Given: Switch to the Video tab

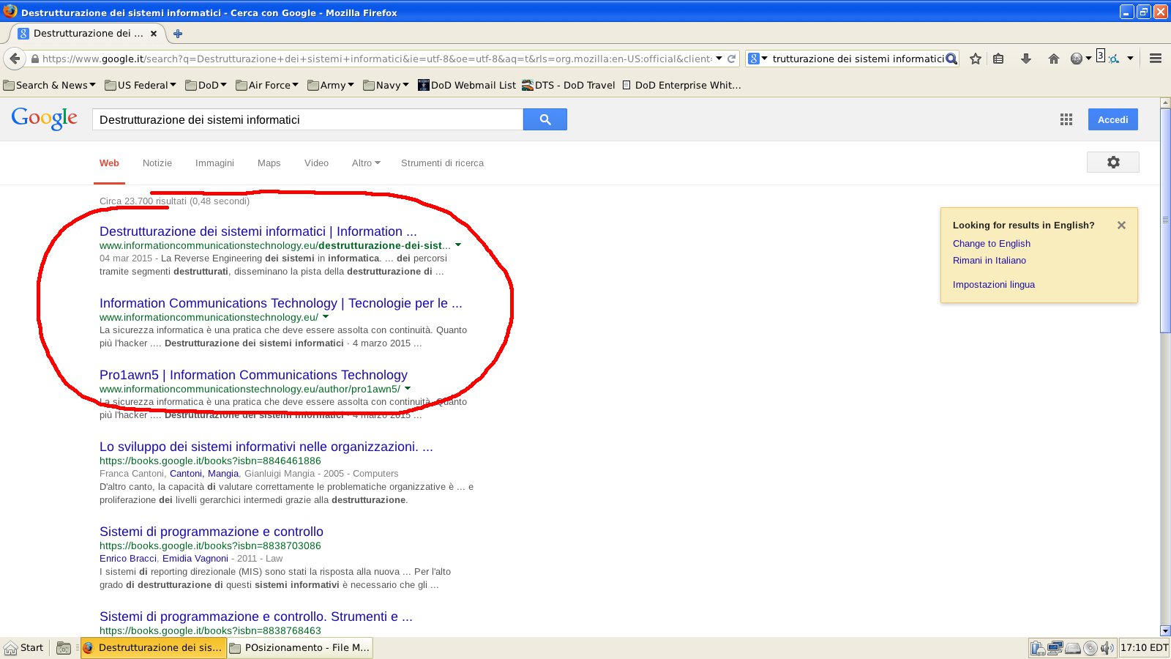Looking at the screenshot, I should coord(316,163).
